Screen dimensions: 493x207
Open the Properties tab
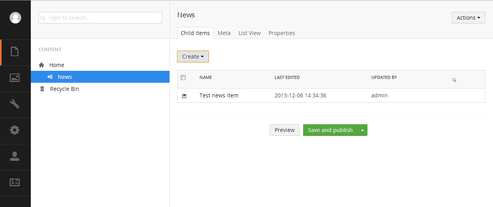pos(282,33)
